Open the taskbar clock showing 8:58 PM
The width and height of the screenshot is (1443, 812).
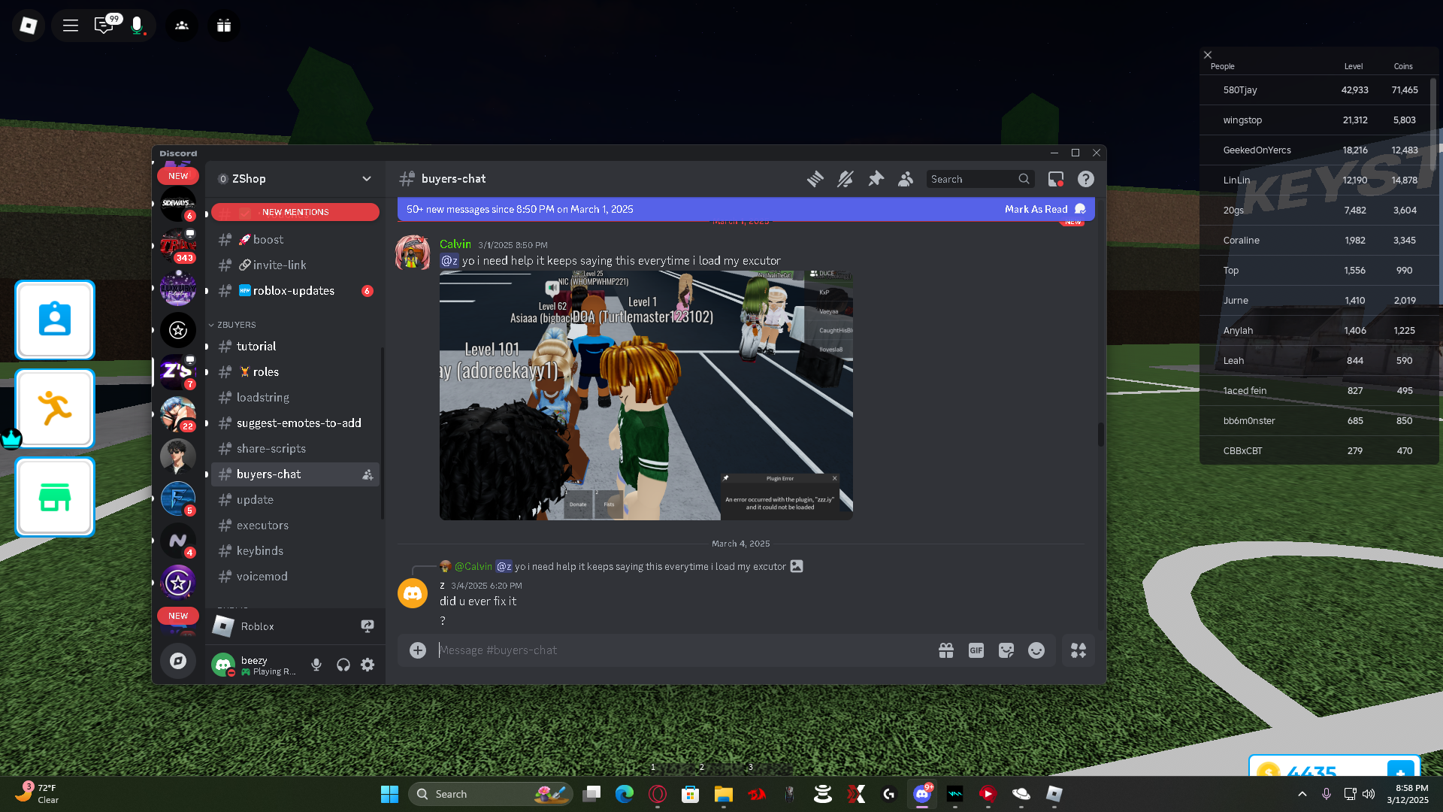pyautogui.click(x=1408, y=794)
